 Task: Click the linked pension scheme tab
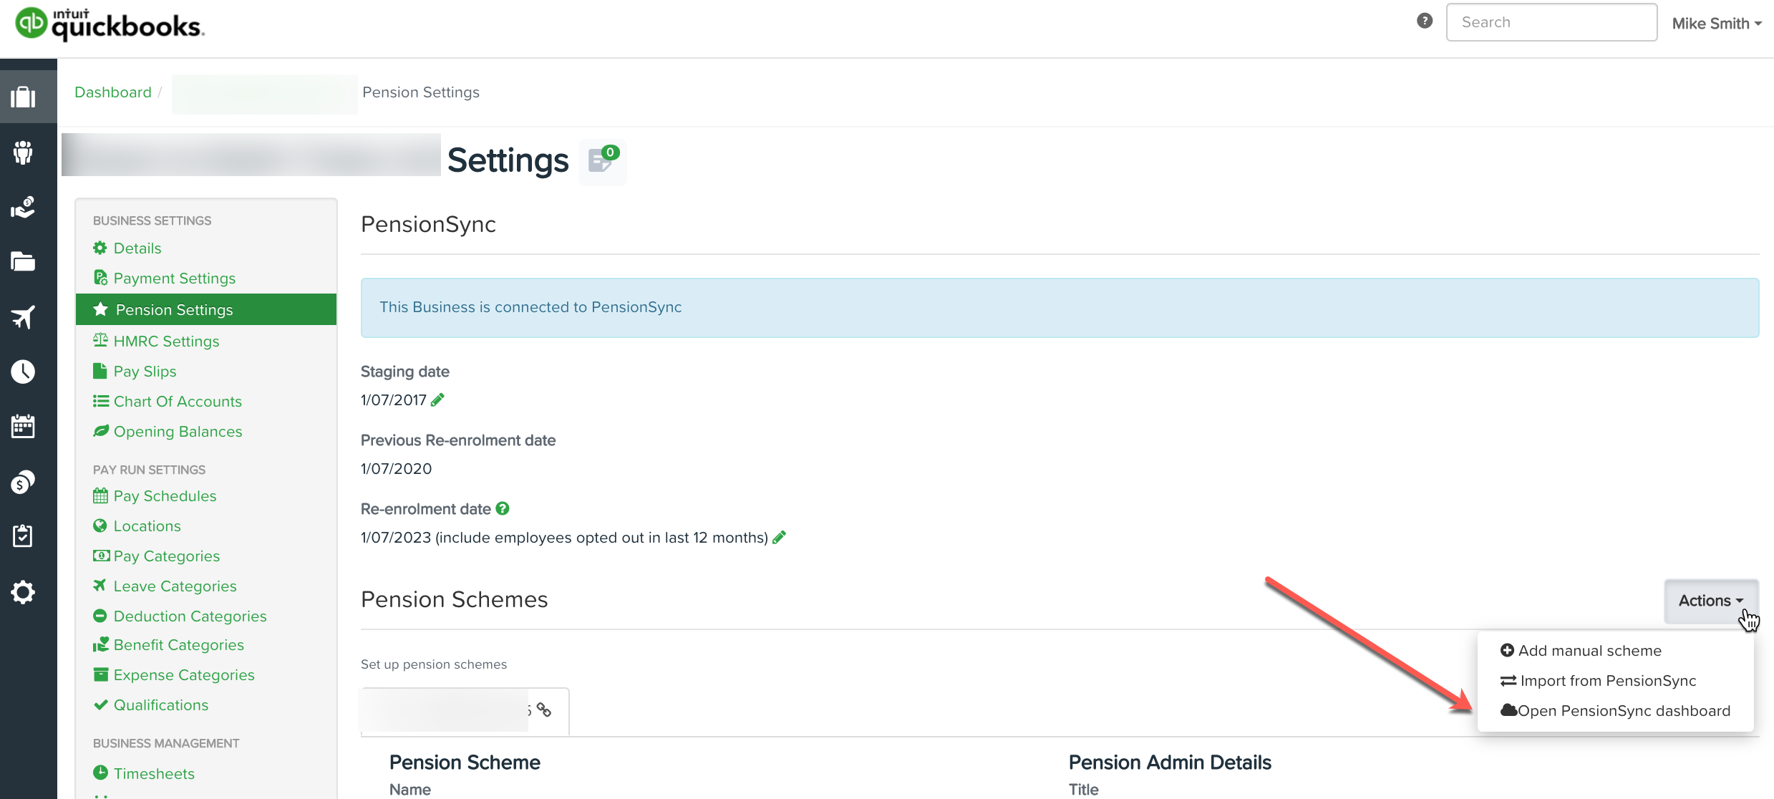(465, 710)
